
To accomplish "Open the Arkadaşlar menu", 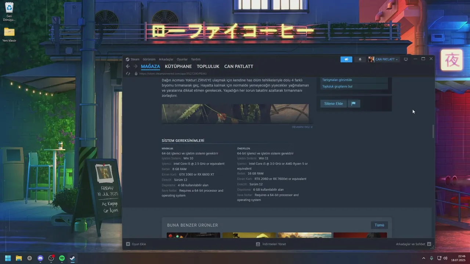I will click(166, 59).
